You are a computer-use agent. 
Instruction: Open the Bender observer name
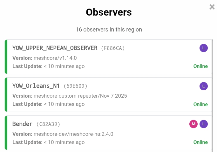23,124
